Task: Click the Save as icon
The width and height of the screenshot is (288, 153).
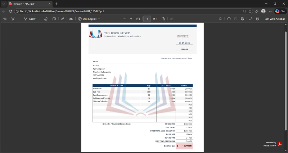Action: pos(243,19)
